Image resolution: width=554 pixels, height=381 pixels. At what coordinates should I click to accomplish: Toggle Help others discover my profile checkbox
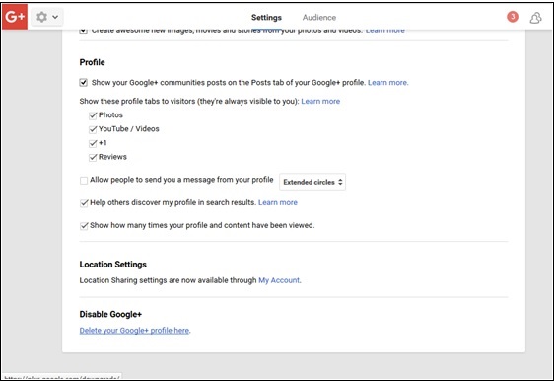[x=84, y=203]
